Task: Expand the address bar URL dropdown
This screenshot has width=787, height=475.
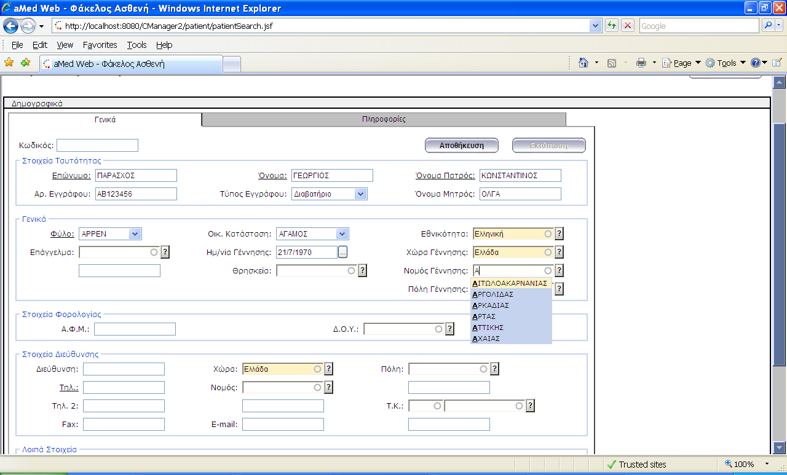Action: tap(595, 26)
